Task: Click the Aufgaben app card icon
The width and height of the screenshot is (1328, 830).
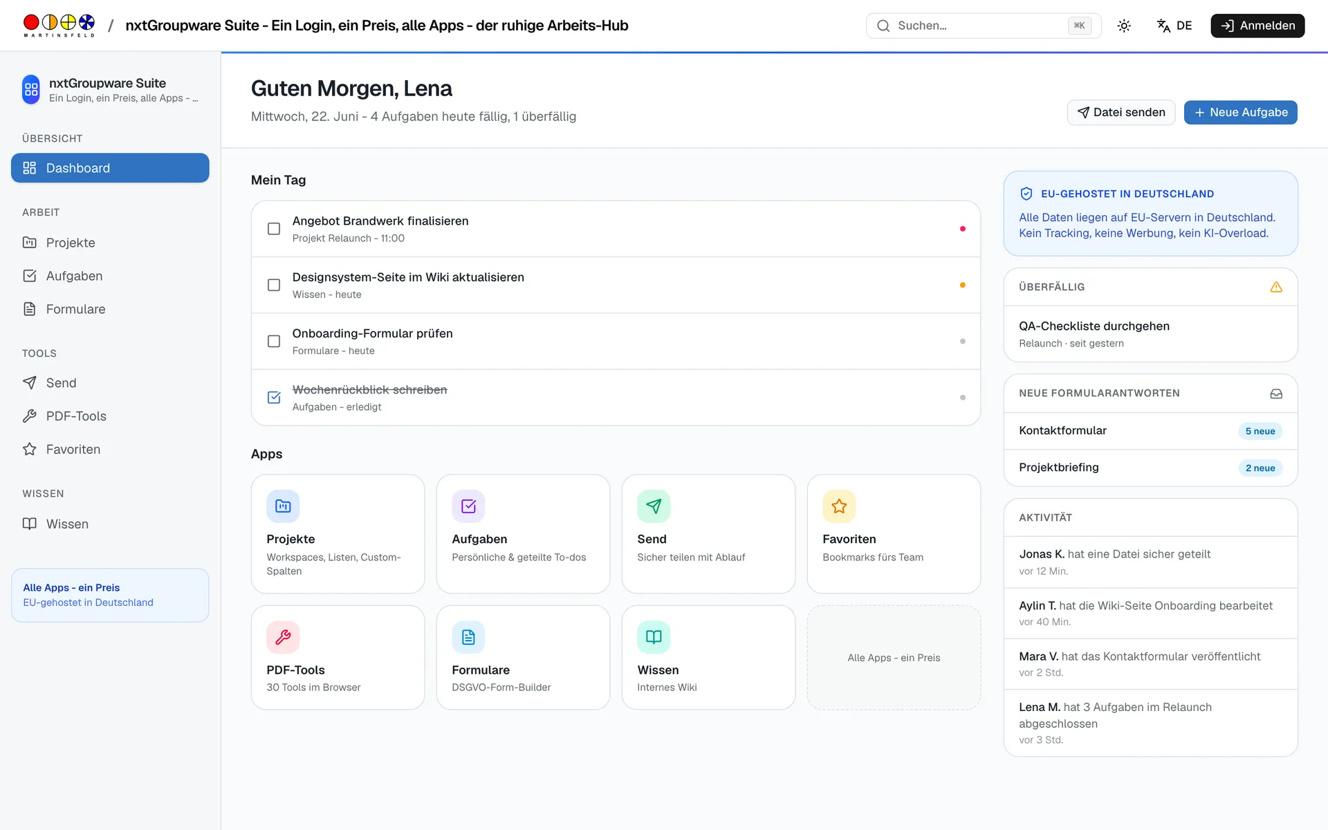Action: point(468,506)
